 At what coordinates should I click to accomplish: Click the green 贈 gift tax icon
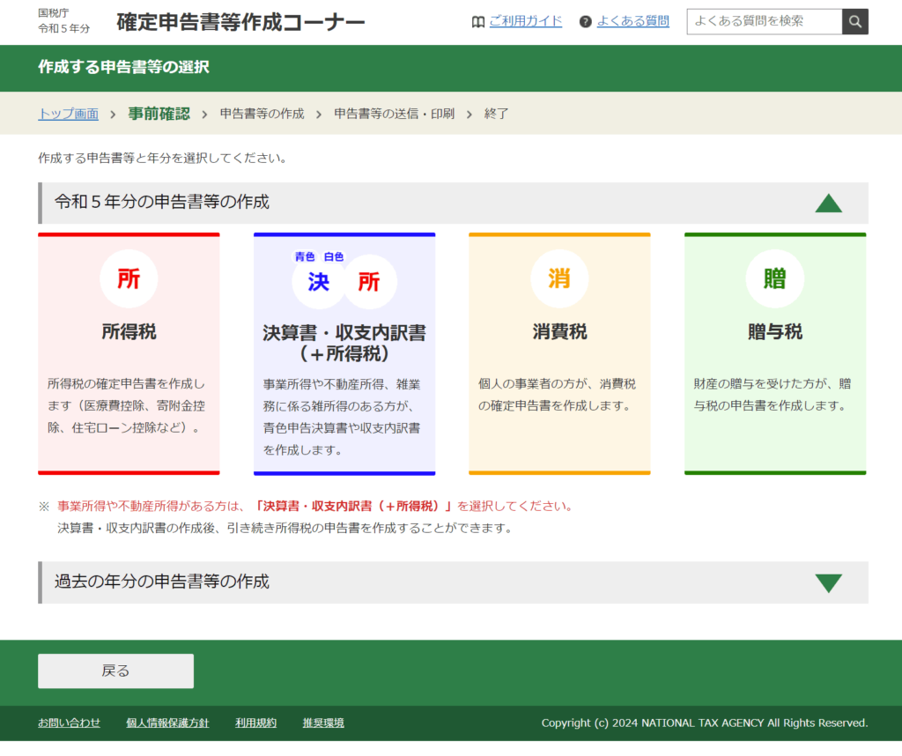tap(774, 278)
